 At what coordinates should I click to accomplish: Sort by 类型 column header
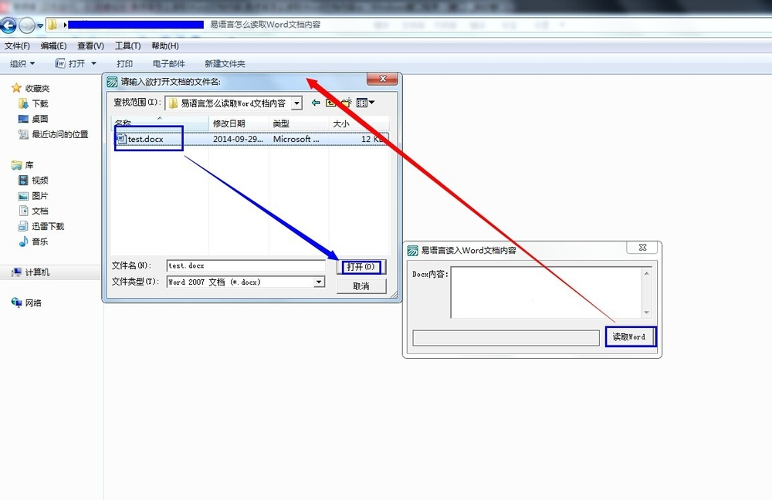point(299,123)
